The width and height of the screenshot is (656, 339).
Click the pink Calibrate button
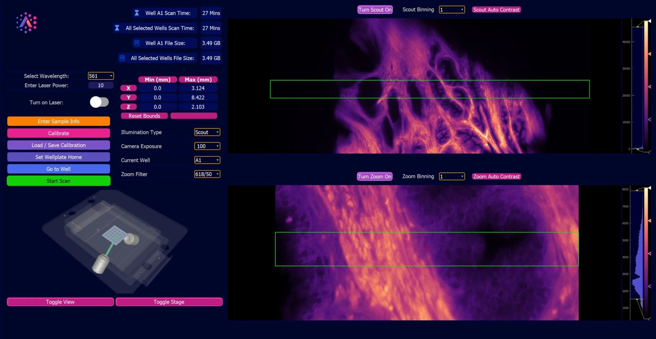(58, 133)
